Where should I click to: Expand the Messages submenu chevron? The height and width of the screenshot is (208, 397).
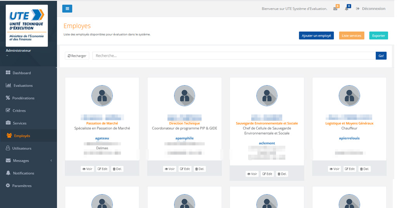pyautogui.click(x=51, y=160)
